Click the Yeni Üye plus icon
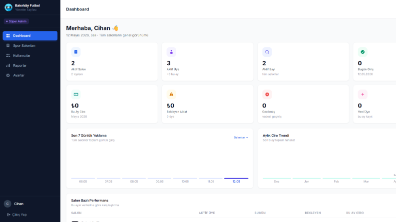Viewport: 396px width, 222px height. 363,95
